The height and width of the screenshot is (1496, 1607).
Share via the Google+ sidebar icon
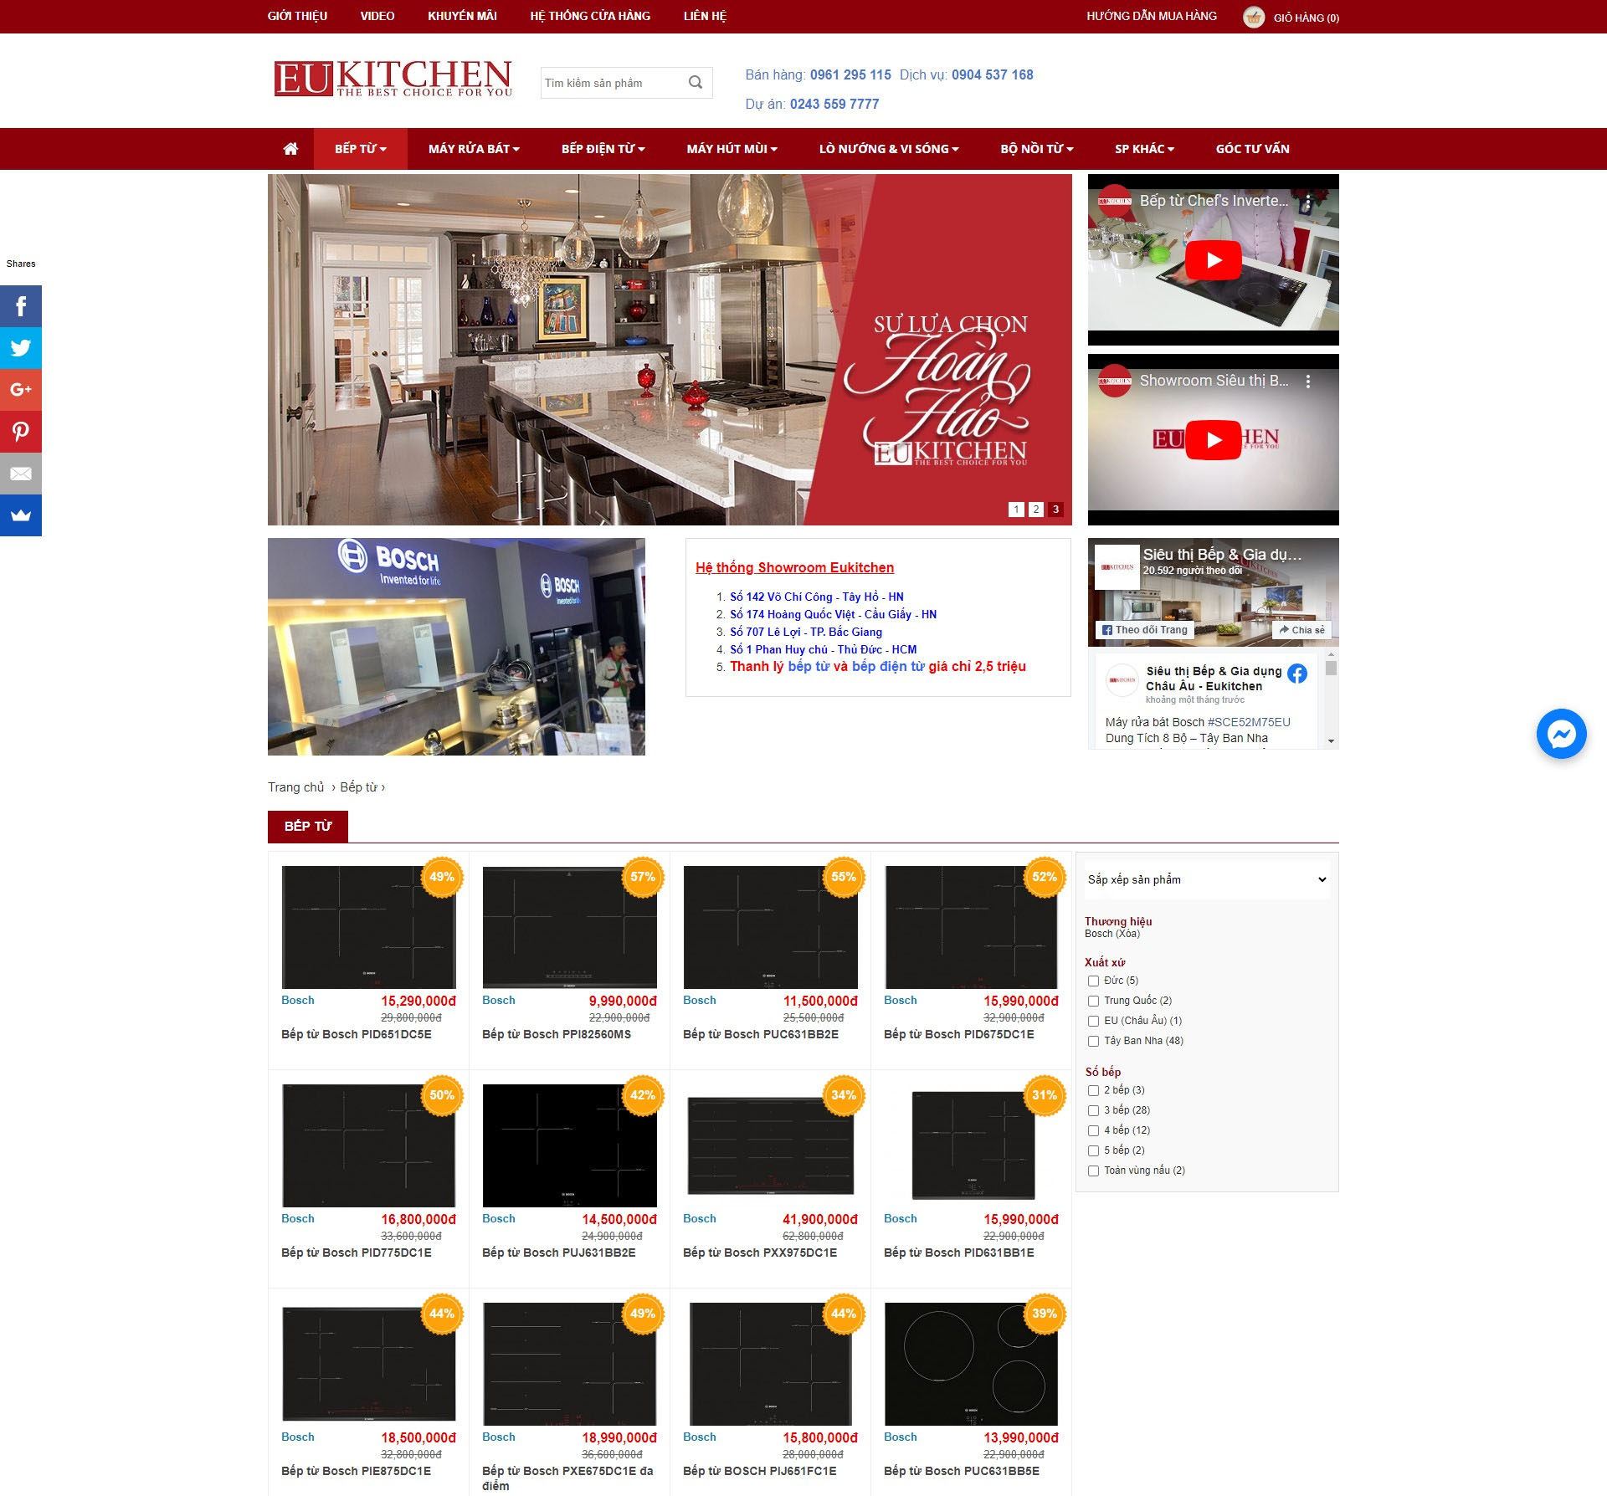20,390
